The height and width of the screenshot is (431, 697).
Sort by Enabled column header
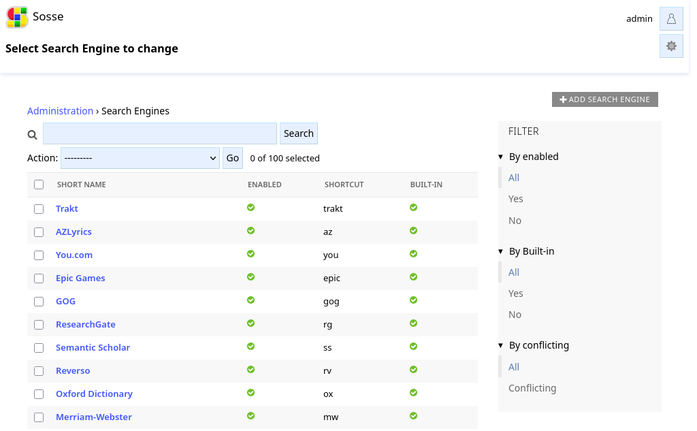265,185
